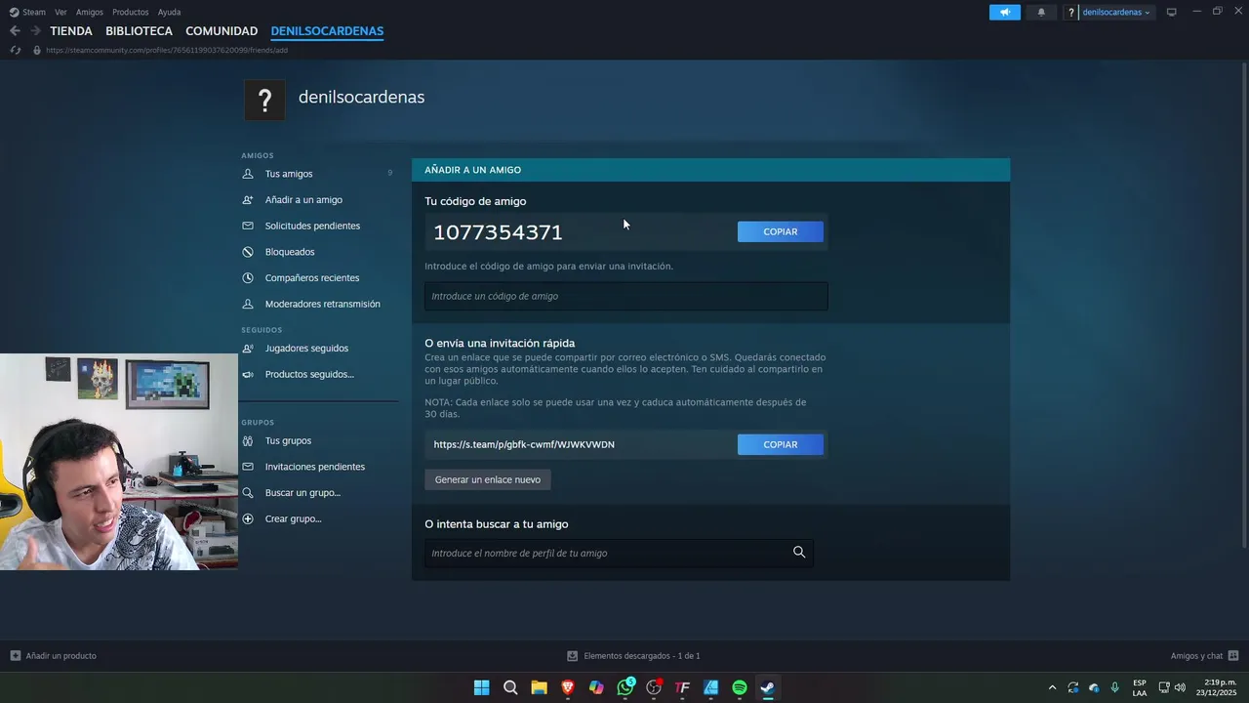This screenshot has height=703, width=1249.
Task: Show hidden tray icons chevron
Action: (1052, 687)
